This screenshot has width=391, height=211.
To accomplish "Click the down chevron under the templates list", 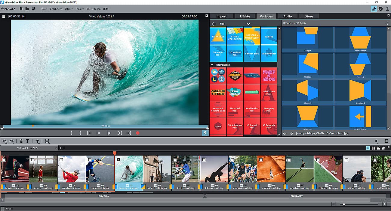I will click(279, 135).
